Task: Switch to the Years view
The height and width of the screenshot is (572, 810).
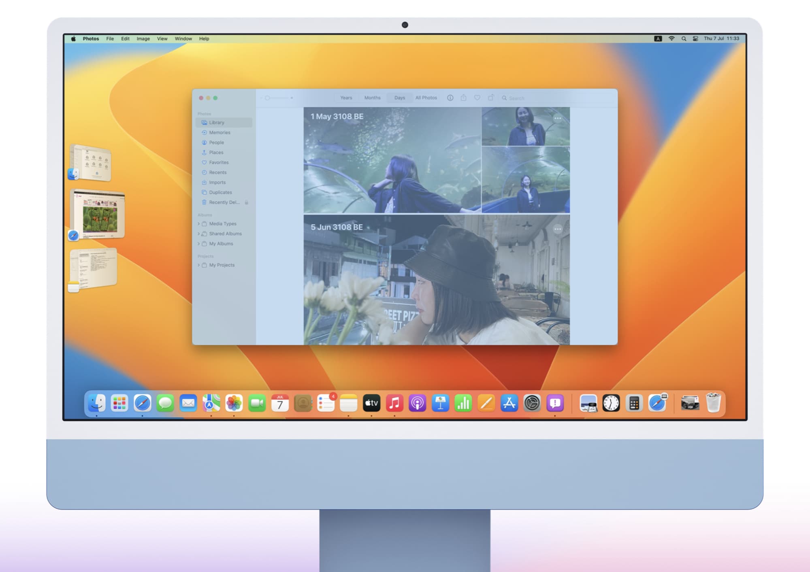Action: (x=346, y=98)
